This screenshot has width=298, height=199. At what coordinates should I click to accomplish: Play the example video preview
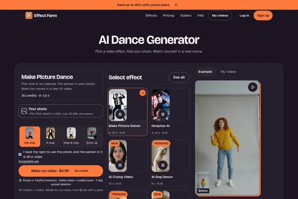tap(253, 87)
